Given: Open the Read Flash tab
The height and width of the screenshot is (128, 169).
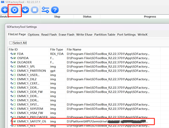Looking at the screenshot, I should (49, 35).
